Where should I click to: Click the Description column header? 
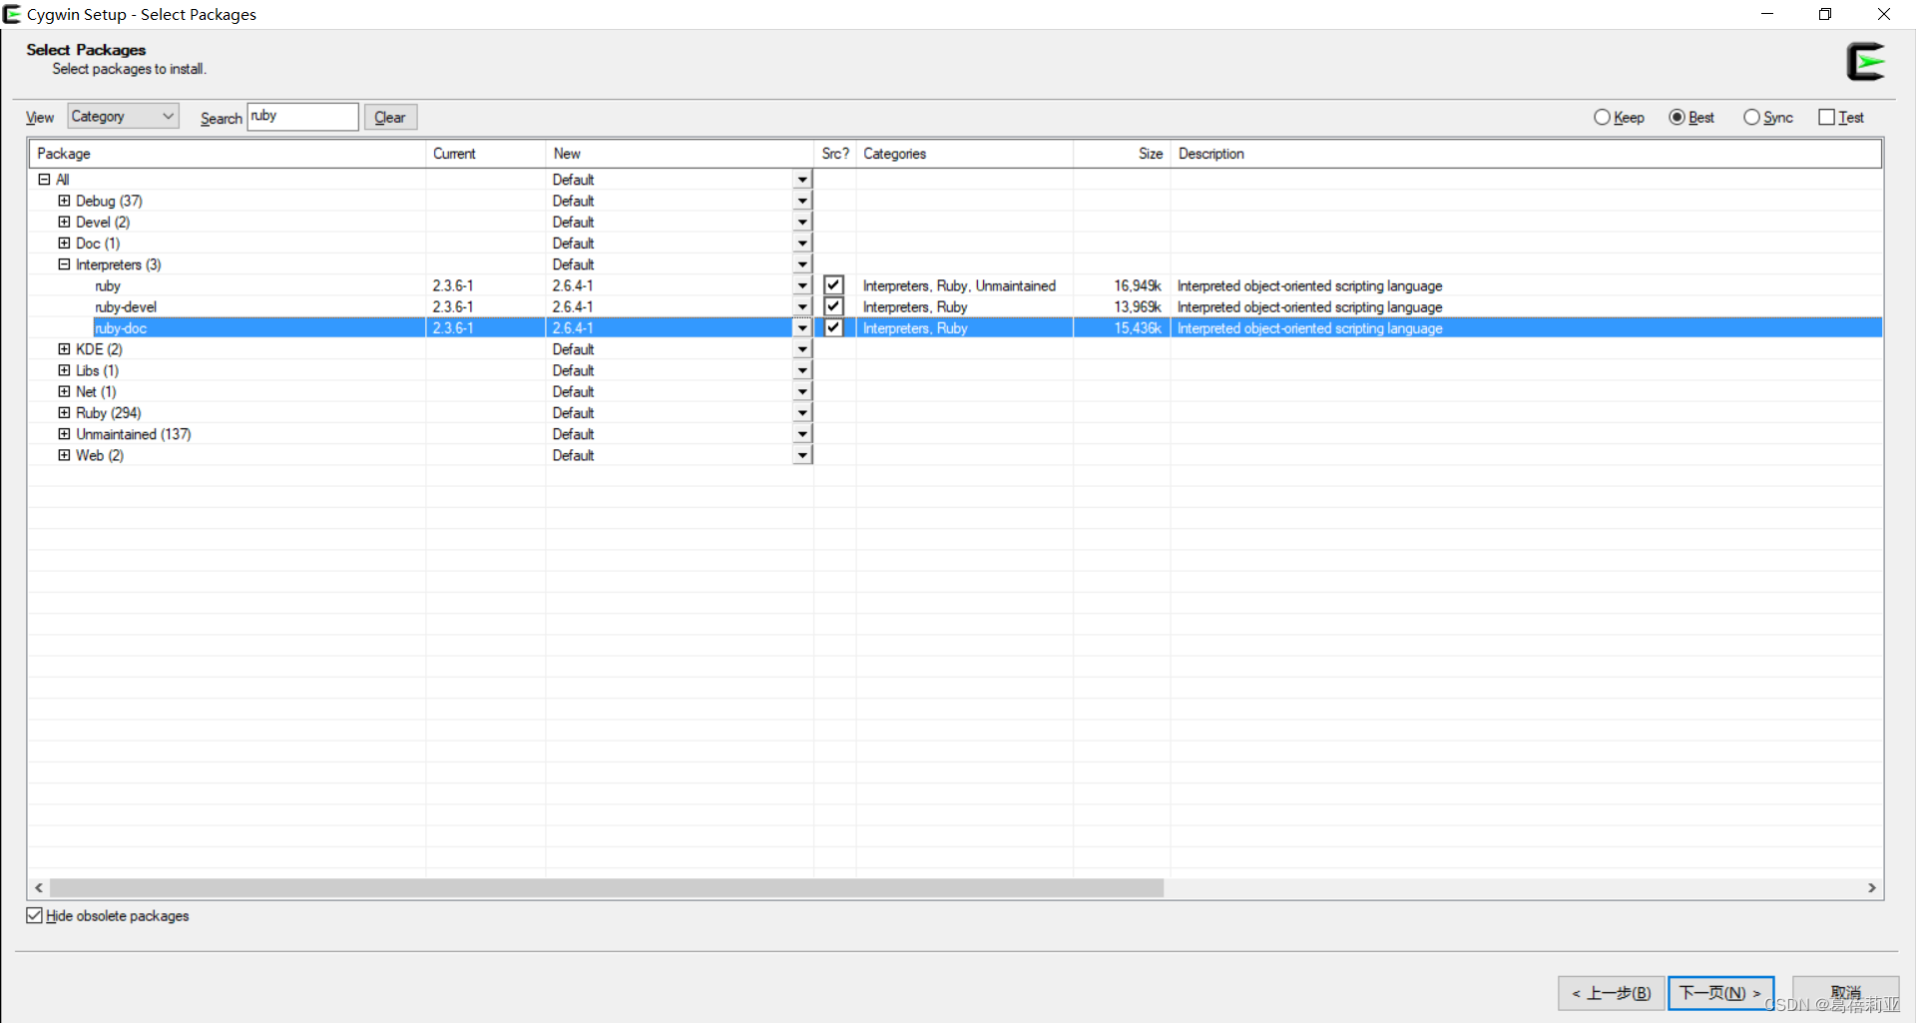[x=1526, y=154]
